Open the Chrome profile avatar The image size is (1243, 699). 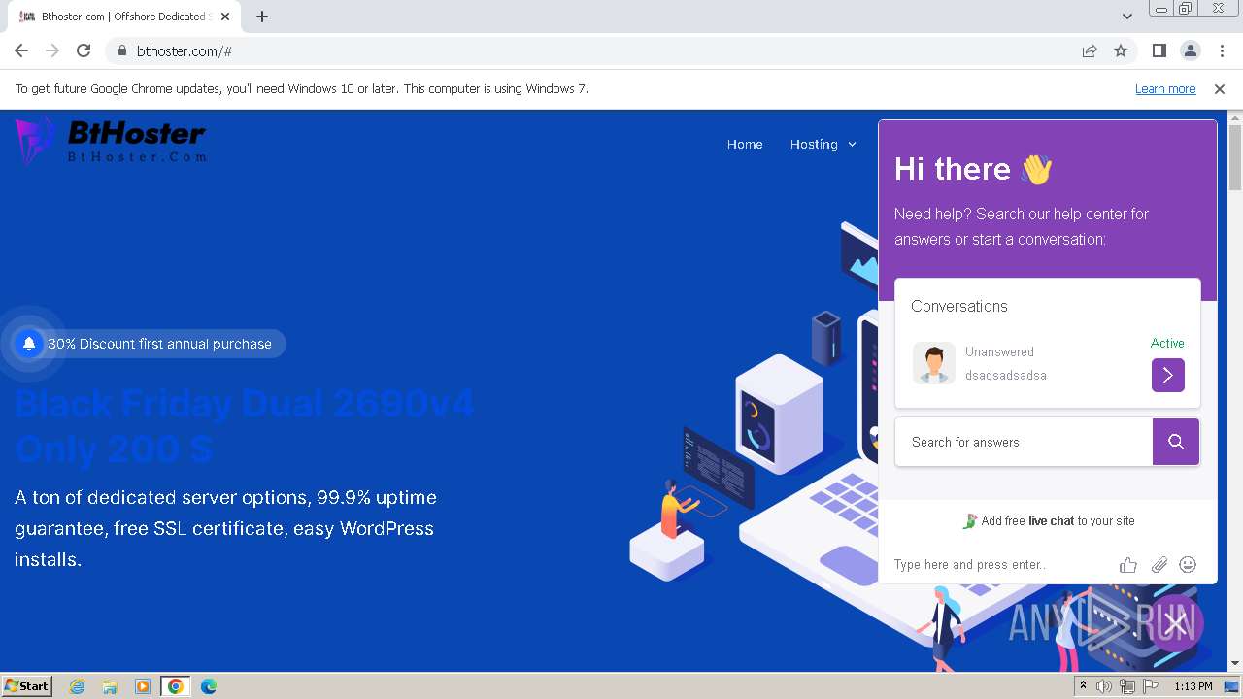tap(1191, 50)
